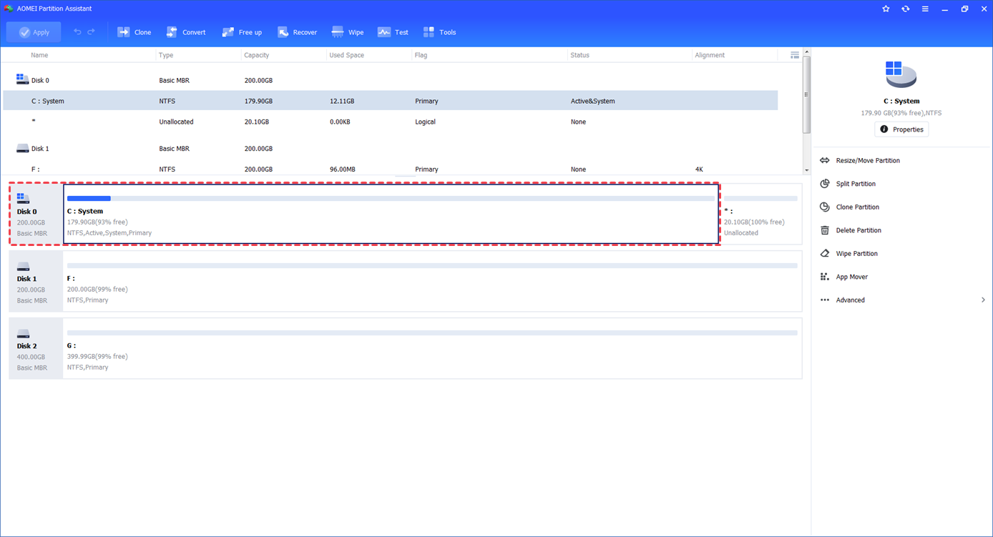Click the Capacity column header

[x=257, y=55]
